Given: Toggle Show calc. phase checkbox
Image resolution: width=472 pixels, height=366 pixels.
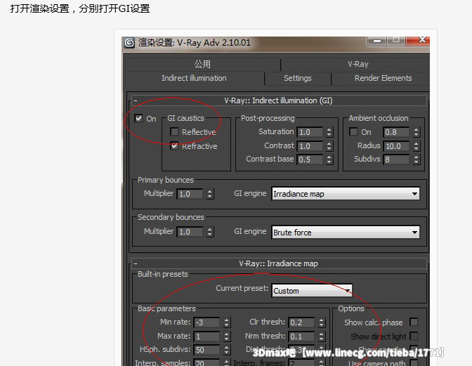Looking at the screenshot, I should tap(414, 322).
